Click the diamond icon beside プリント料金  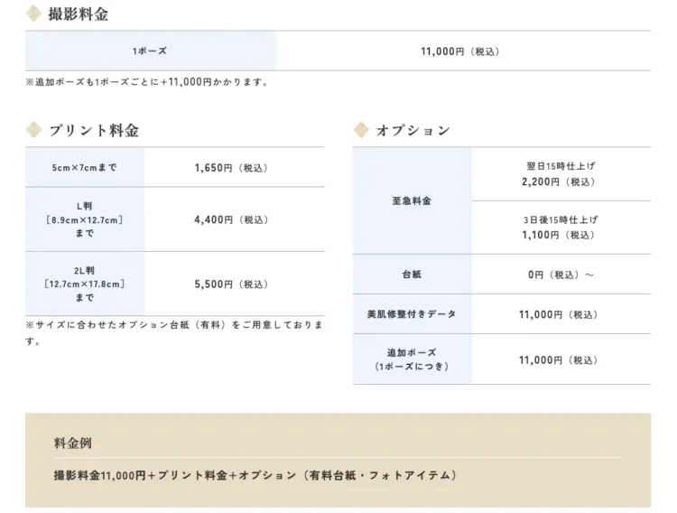point(33,130)
